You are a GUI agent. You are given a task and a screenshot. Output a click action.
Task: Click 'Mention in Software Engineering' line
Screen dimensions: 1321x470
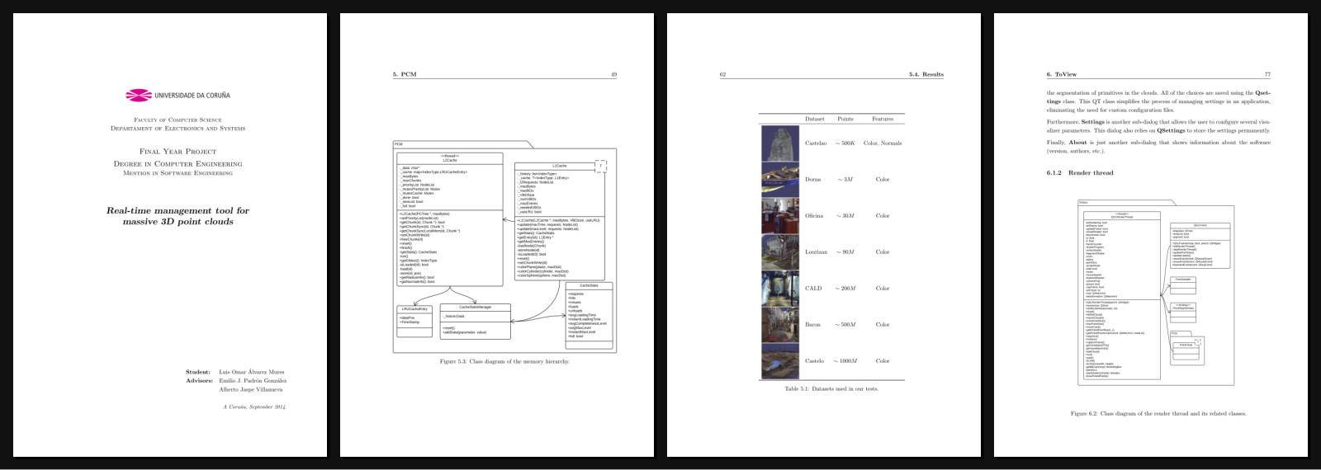(x=178, y=173)
